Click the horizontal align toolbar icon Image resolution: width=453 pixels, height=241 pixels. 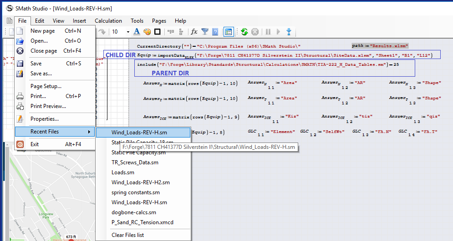pyautogui.click(x=171, y=32)
